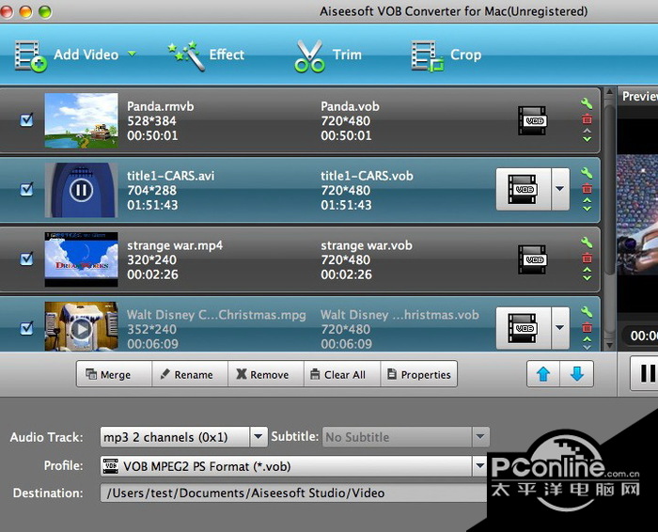Delete Walt Disney row with trash icon
The width and height of the screenshot is (658, 532).
coord(587,327)
